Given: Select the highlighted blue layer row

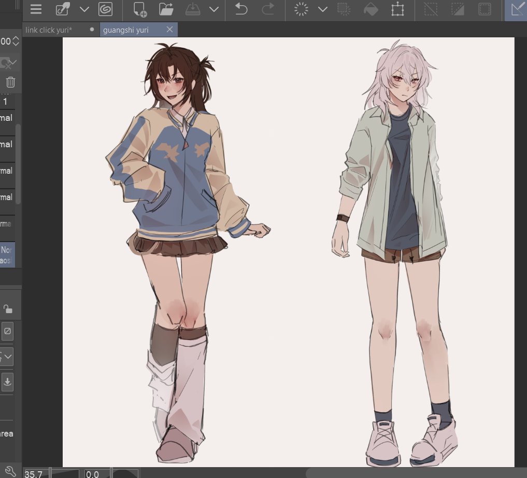Looking at the screenshot, I should point(7,255).
